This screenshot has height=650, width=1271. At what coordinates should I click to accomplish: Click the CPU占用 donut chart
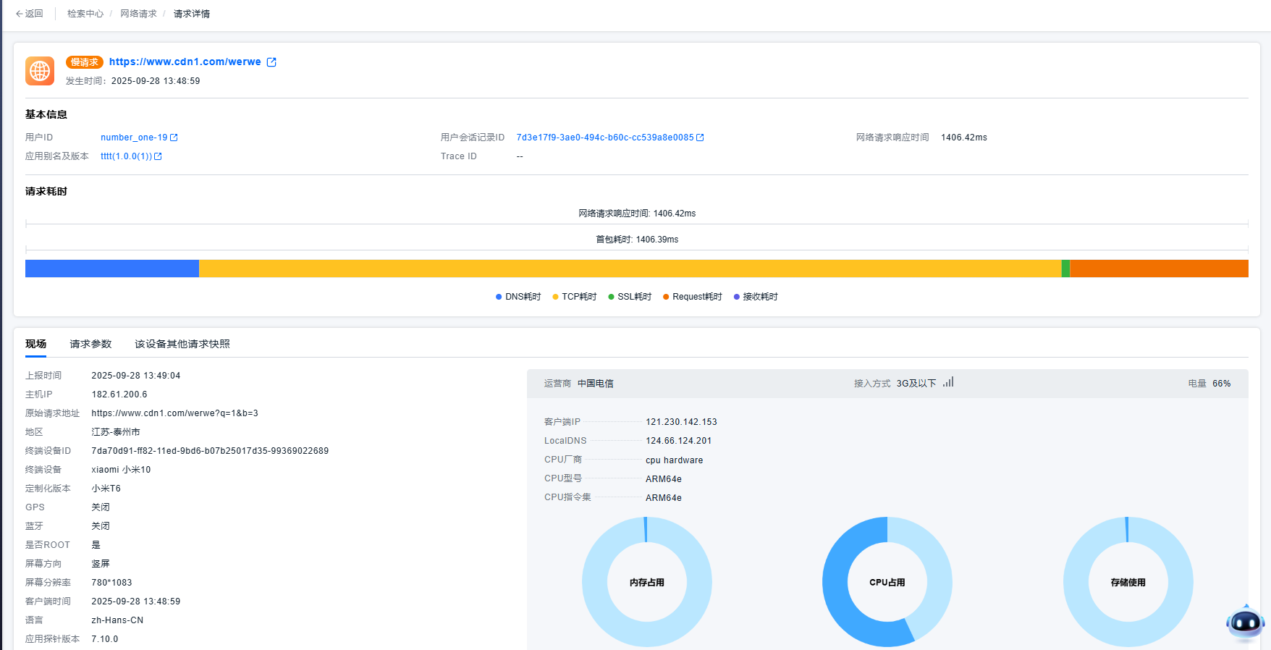click(x=887, y=581)
